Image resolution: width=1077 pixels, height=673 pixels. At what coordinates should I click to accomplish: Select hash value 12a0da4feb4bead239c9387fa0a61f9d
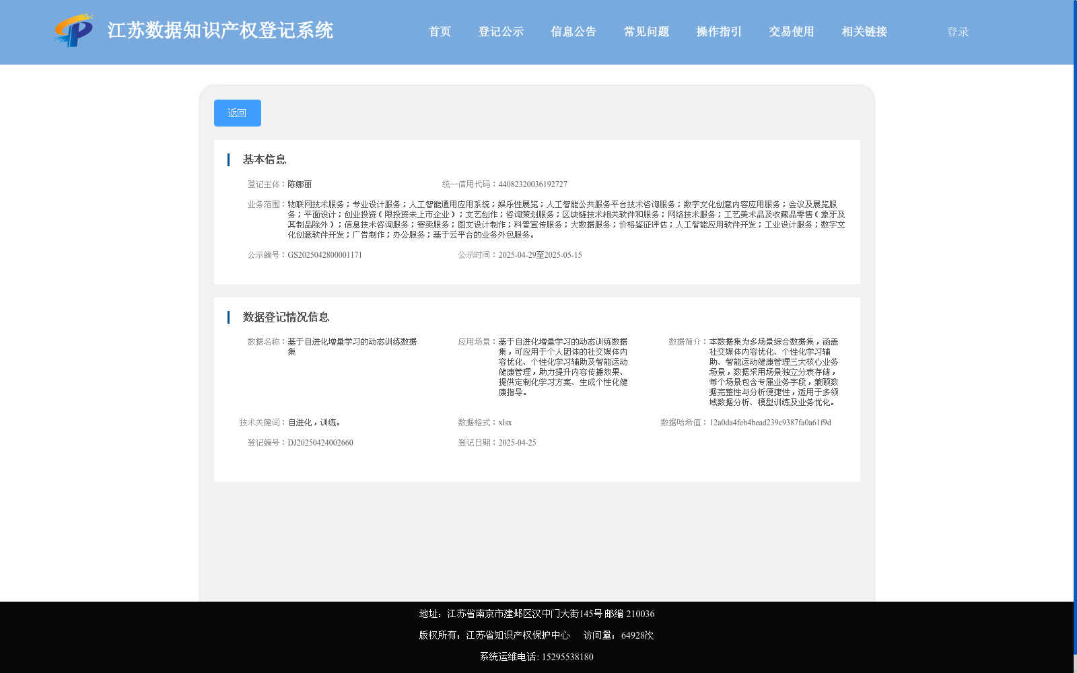click(770, 423)
